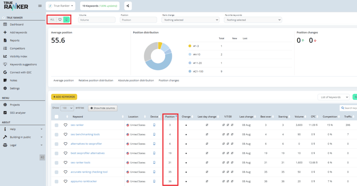The width and height of the screenshot is (357, 186).
Task: Expand the Legal menu section
Action: point(41,145)
